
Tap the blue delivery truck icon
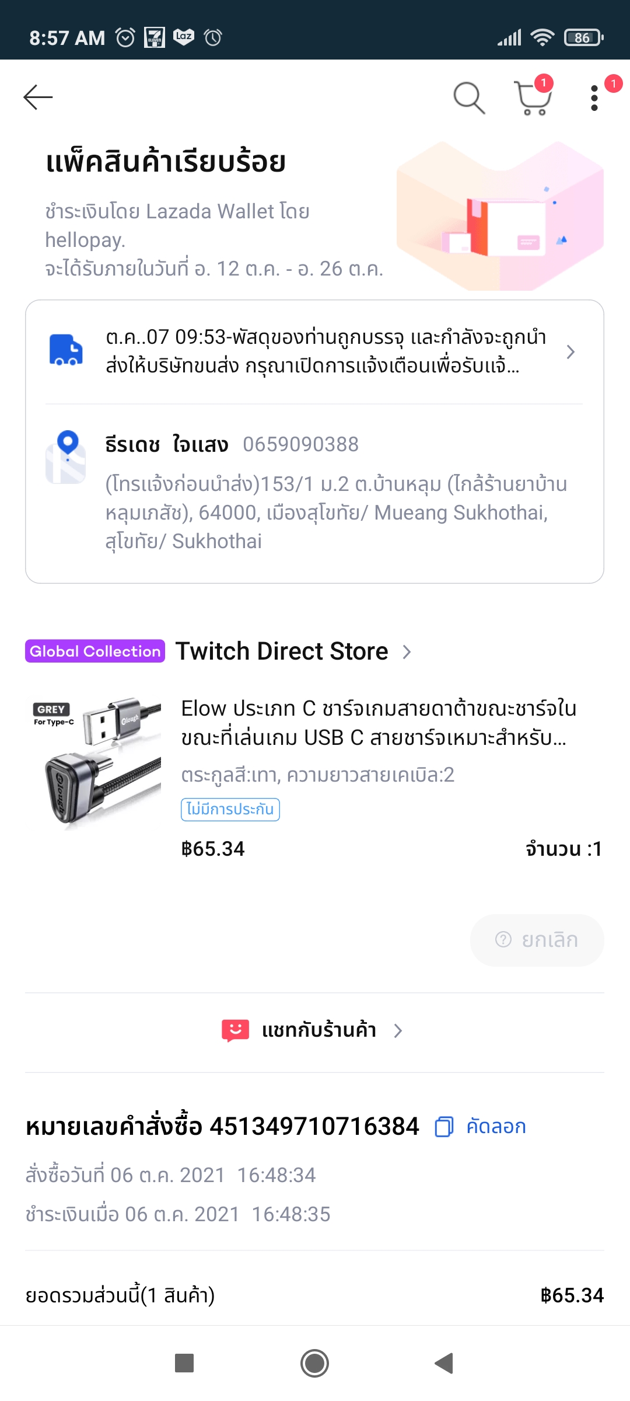[66, 350]
